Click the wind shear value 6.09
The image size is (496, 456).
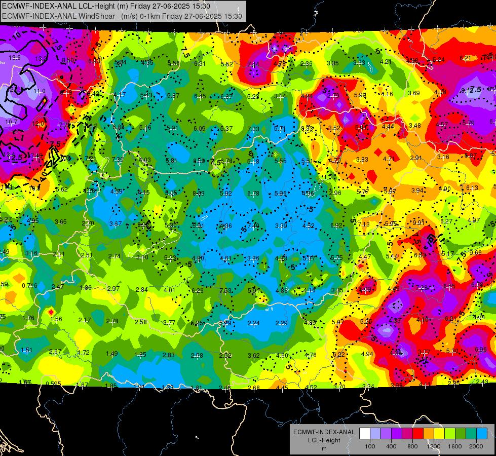tap(199, 129)
